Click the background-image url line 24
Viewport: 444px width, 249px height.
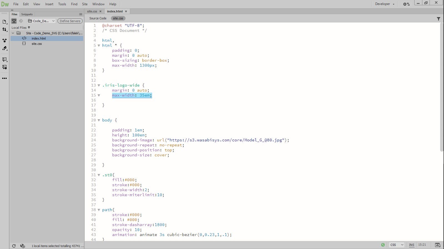(201, 140)
